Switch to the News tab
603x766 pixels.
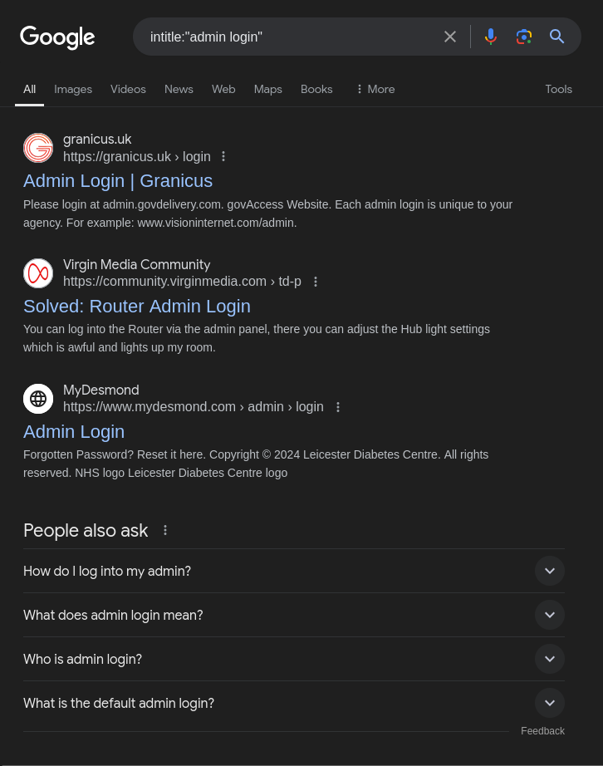(x=179, y=89)
